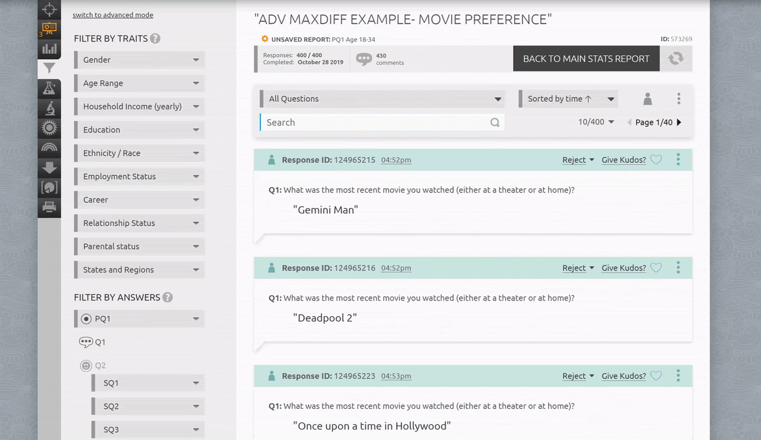Expand the Career filter dropdown
This screenshot has height=440, width=761.
click(140, 199)
